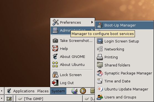Click Log Out
The width and height of the screenshot is (154, 102).
[73, 83]
